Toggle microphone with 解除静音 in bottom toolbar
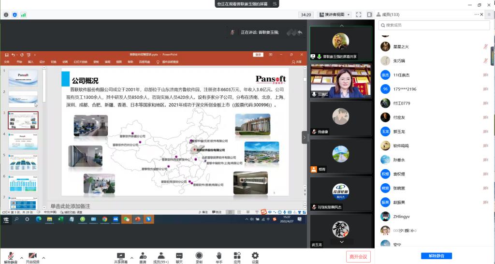Viewport: 495px width, 264px height. coord(10,256)
